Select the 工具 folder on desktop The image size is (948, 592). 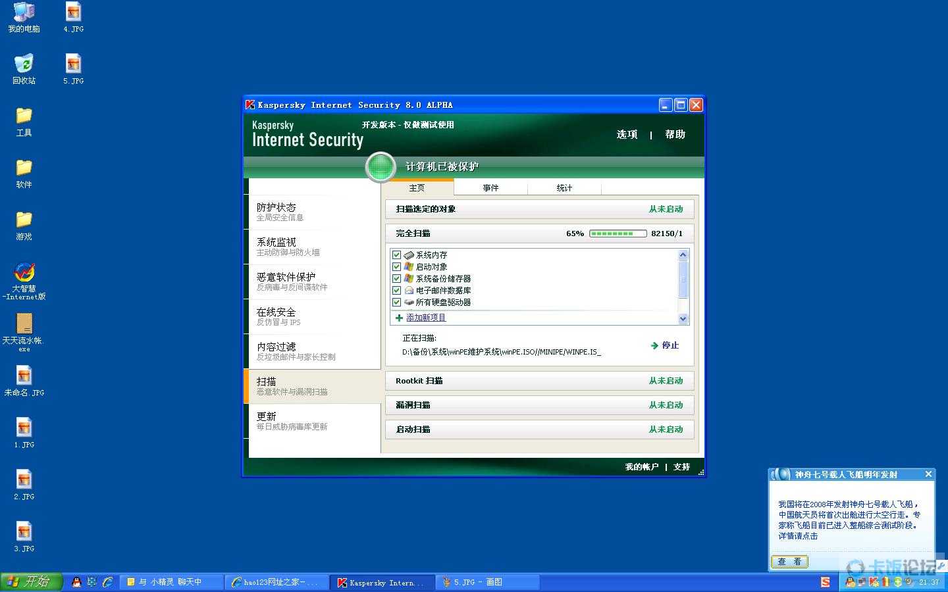point(24,121)
